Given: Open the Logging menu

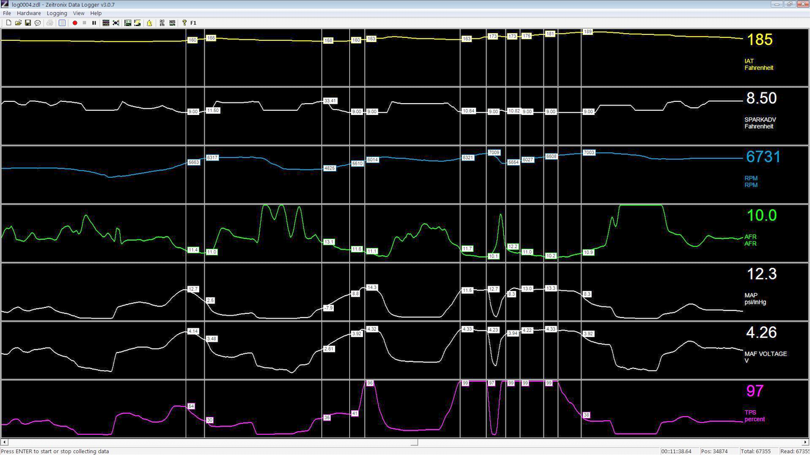Looking at the screenshot, I should [57, 13].
